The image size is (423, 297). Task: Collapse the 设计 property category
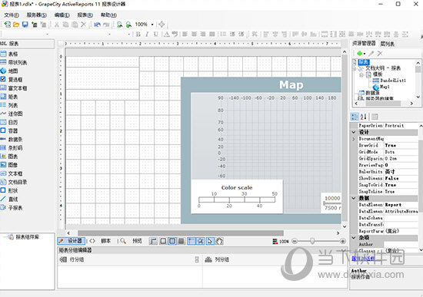pyautogui.click(x=354, y=132)
